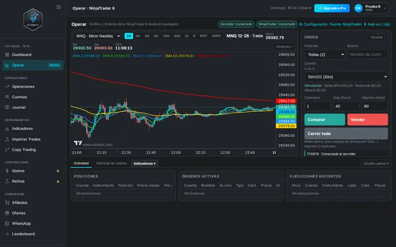Collapse sidebar with hamburger menu icon
Screen dimensions: 396x247
pyautogui.click(x=58, y=7)
